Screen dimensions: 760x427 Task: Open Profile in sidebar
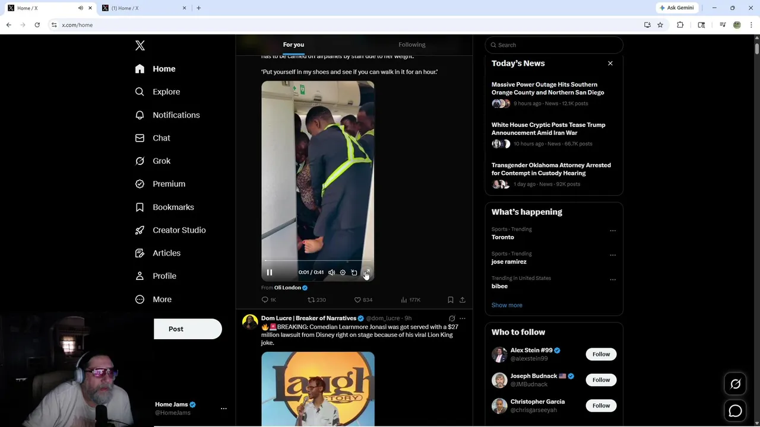pos(156,276)
